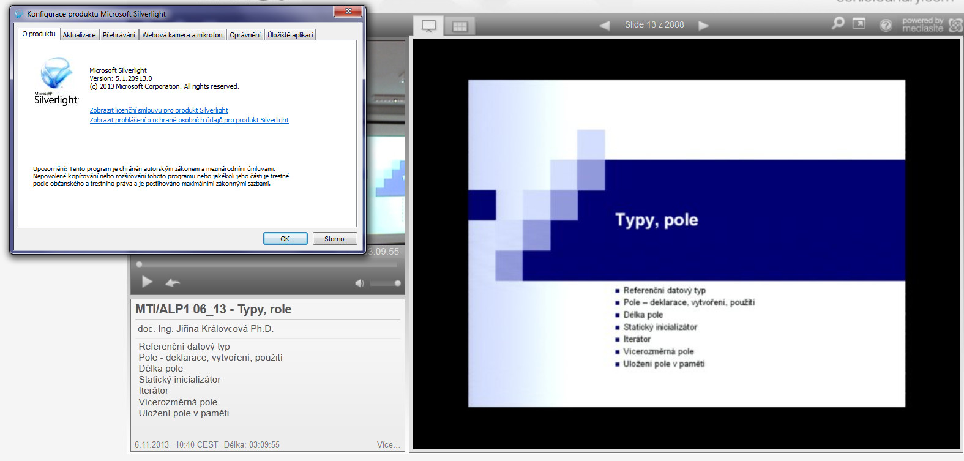The height and width of the screenshot is (461, 964).
Task: Open the help question mark icon
Action: tap(886, 25)
